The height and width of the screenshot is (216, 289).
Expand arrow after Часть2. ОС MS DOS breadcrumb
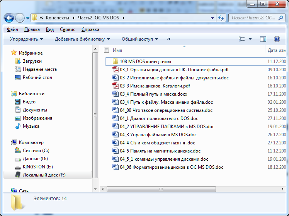(124, 18)
